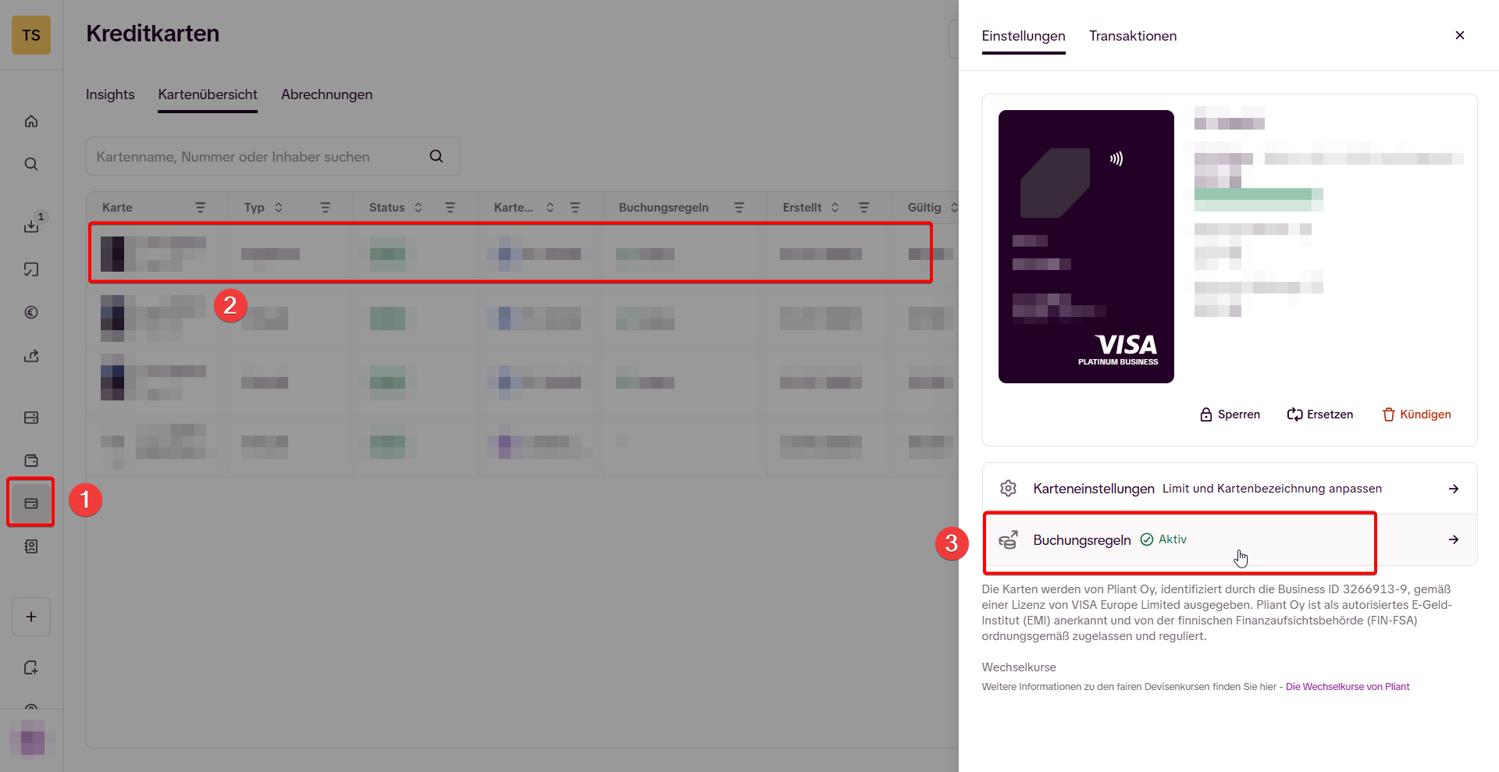Click the user avatar at sidebar bottom
This screenshot has width=1499, height=772.
click(32, 738)
